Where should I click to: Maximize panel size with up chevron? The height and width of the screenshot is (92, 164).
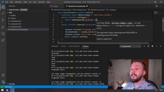tap(157, 46)
